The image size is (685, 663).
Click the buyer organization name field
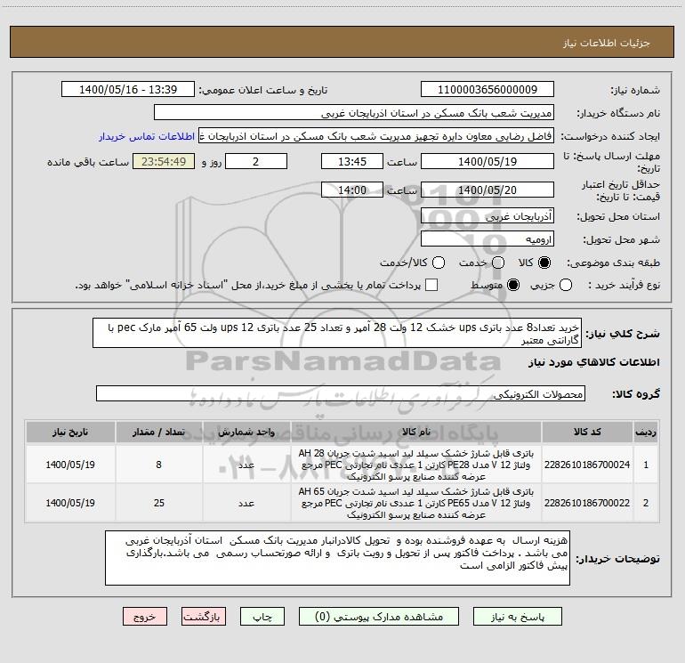[354, 113]
